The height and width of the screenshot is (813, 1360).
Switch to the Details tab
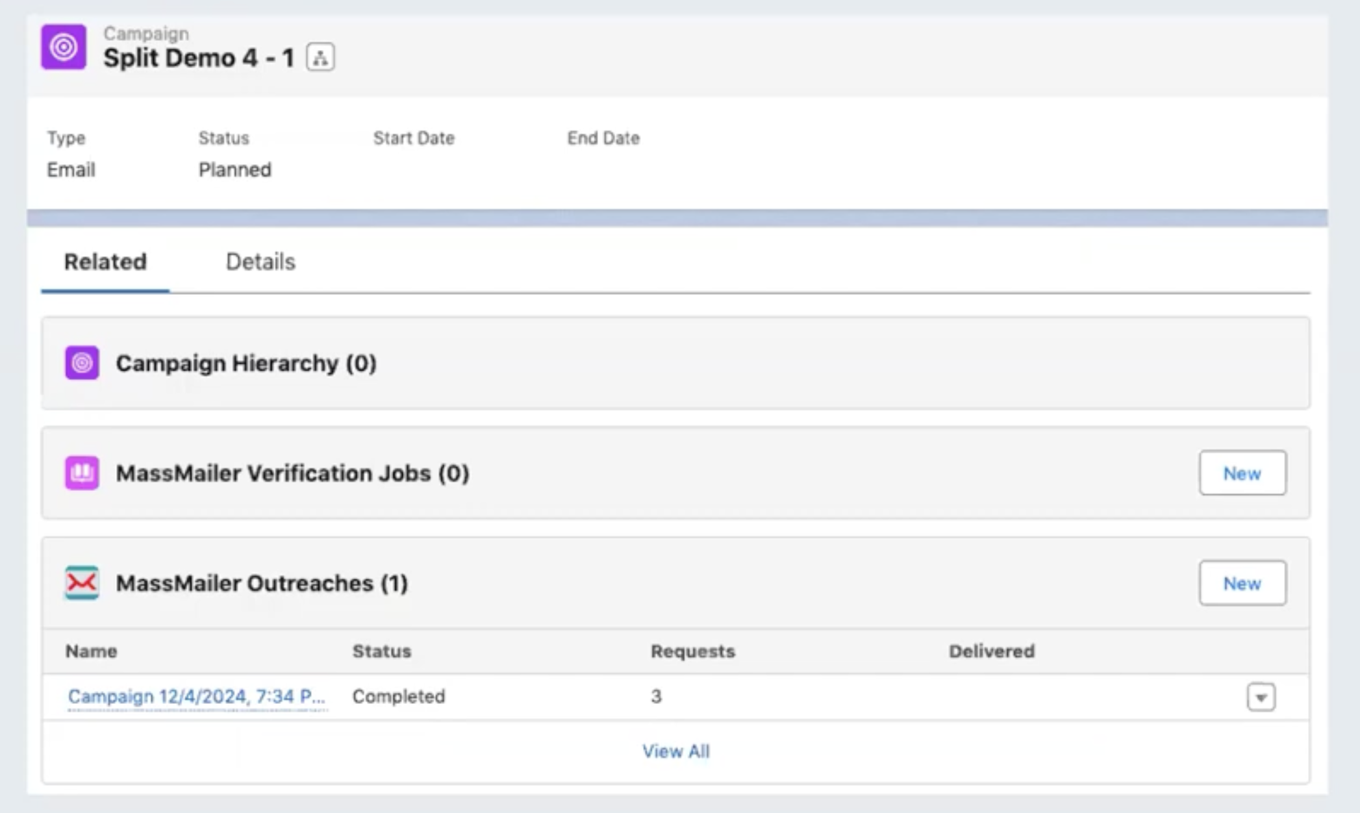pyautogui.click(x=260, y=262)
